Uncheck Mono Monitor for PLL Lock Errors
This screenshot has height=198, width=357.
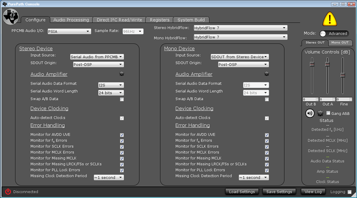click(267, 170)
